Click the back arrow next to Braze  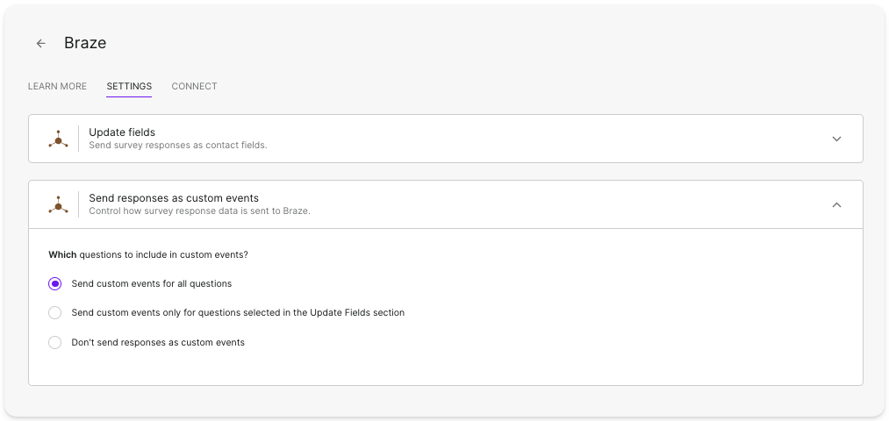coord(40,43)
